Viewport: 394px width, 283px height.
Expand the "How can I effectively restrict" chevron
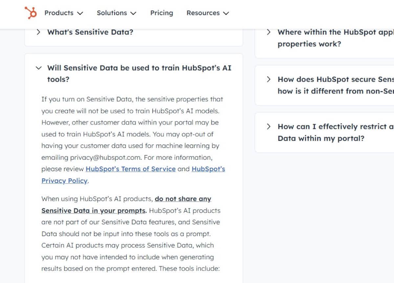click(x=269, y=127)
